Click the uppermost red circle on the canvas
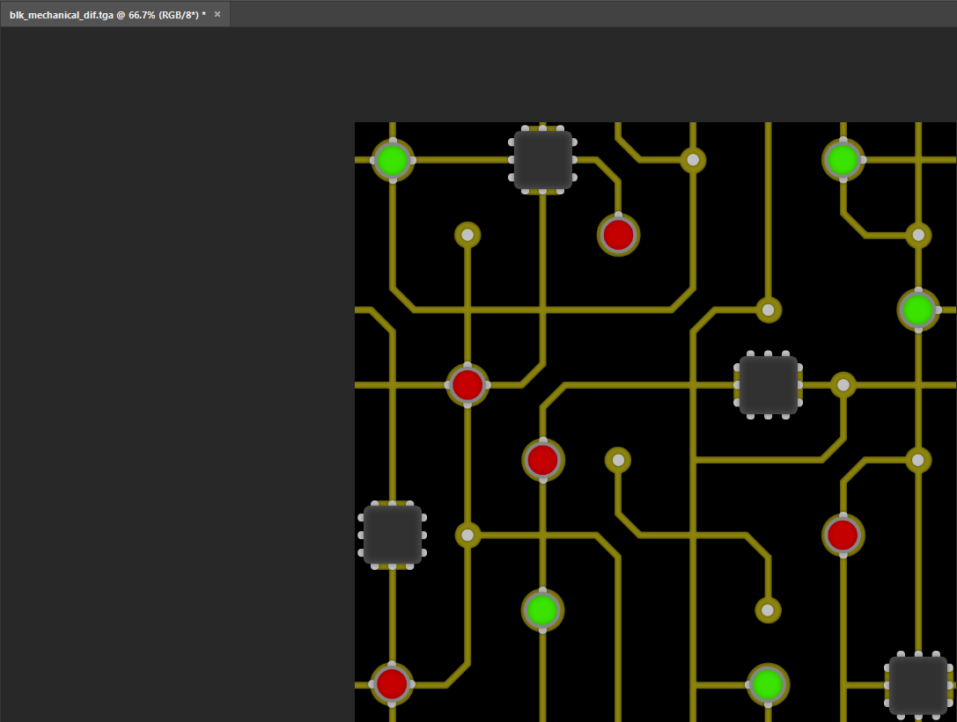The height and width of the screenshot is (722, 957). coord(618,235)
